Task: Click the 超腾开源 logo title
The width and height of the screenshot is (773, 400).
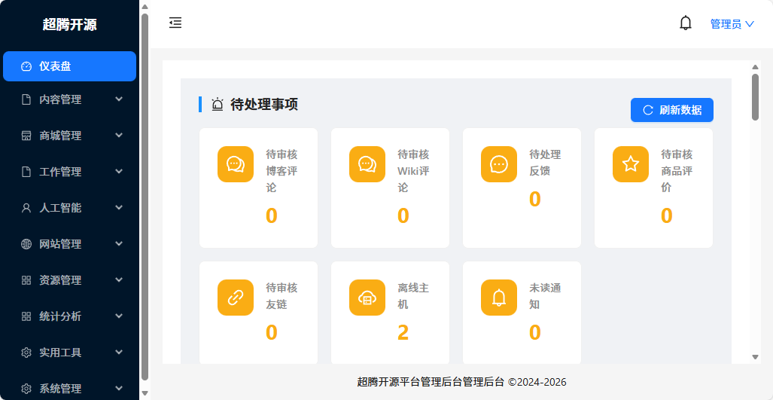Action: click(69, 24)
